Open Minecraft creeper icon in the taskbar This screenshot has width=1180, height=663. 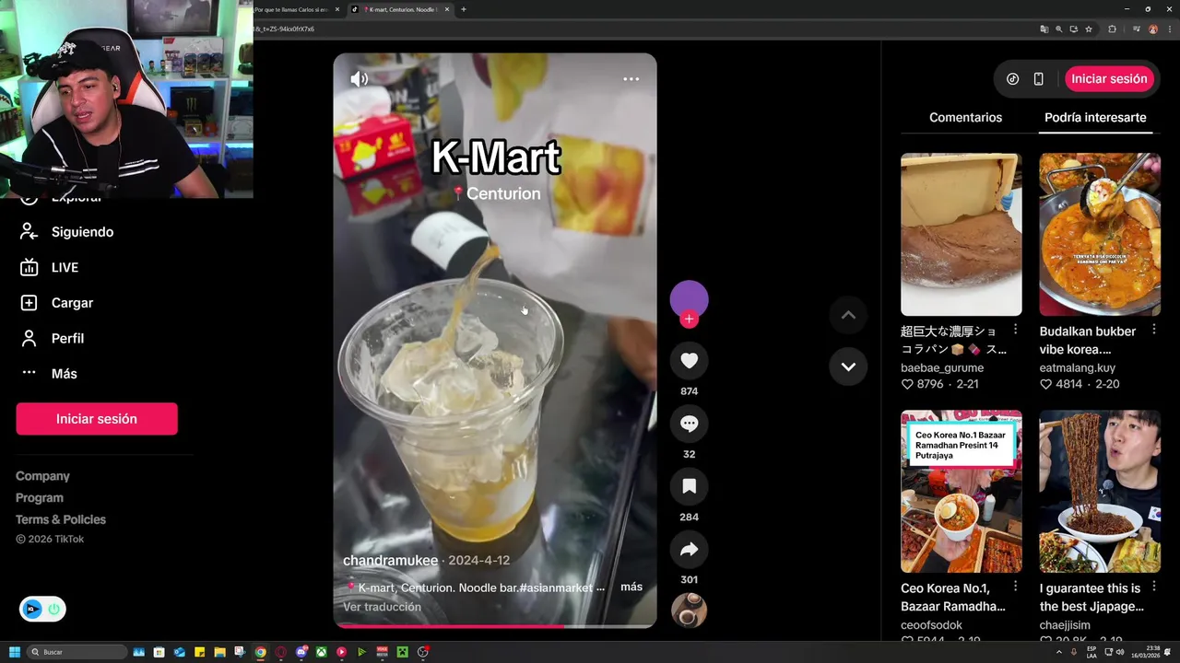(403, 652)
